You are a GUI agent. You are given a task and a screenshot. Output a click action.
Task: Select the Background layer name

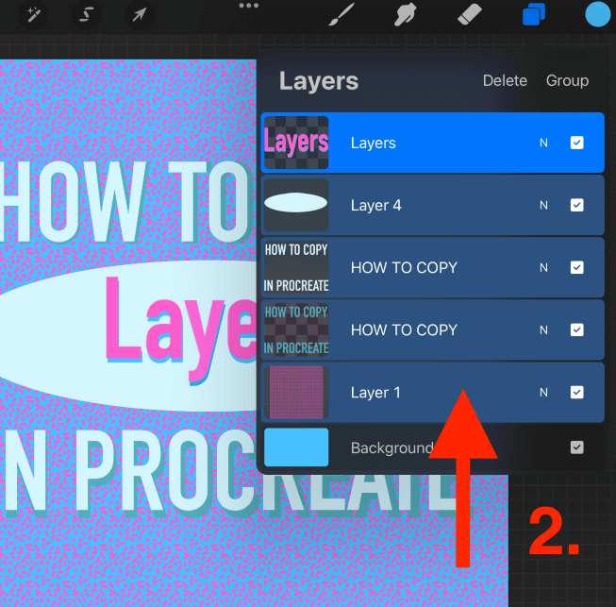coord(392,447)
